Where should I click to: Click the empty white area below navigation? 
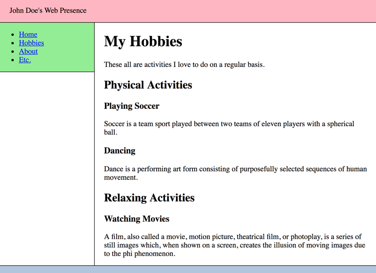[47, 165]
